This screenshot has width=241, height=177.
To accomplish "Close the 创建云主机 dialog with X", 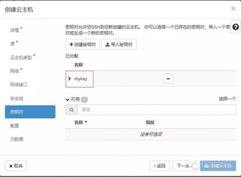I will point(233,8).
